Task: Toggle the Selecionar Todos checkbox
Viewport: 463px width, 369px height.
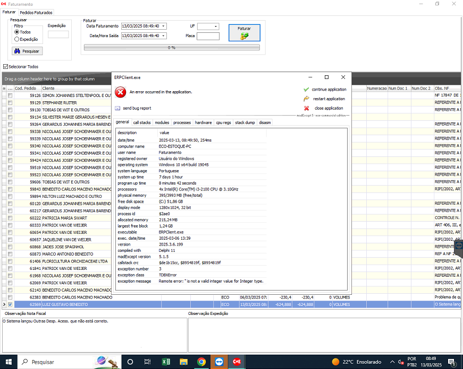Action: point(6,67)
